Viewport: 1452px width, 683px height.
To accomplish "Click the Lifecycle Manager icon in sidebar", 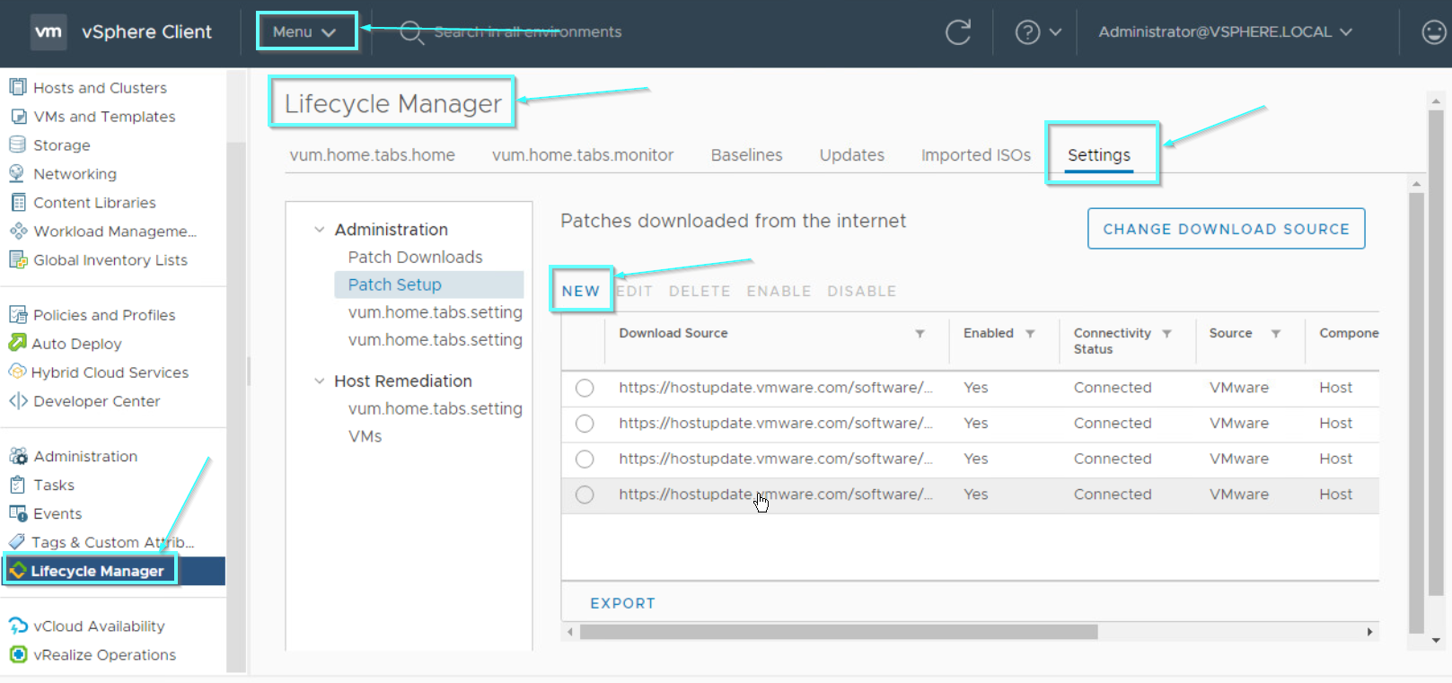I will tap(17, 570).
